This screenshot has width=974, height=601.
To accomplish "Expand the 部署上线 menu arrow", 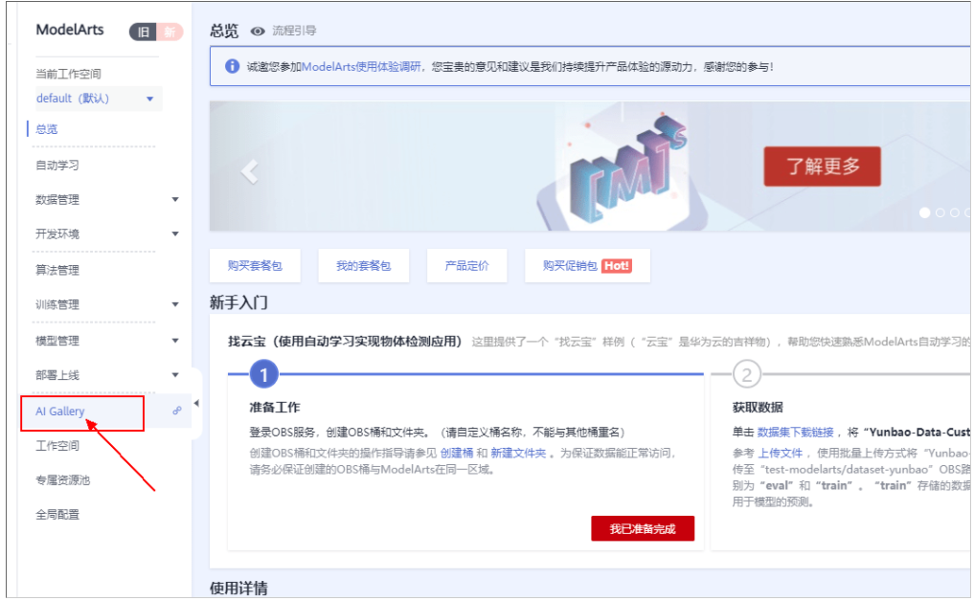I will [175, 375].
